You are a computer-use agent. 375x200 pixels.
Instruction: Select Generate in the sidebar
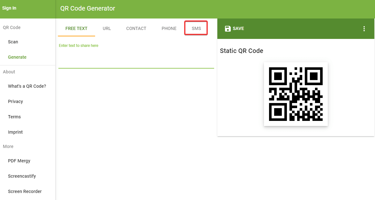tap(17, 57)
